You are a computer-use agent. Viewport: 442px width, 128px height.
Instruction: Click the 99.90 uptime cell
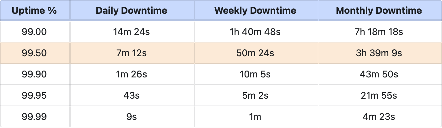tap(35, 74)
